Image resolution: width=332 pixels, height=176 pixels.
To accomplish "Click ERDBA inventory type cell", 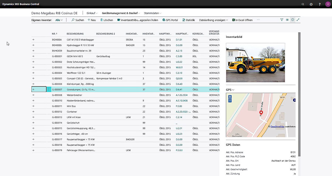I will pyautogui.click(x=129, y=40).
